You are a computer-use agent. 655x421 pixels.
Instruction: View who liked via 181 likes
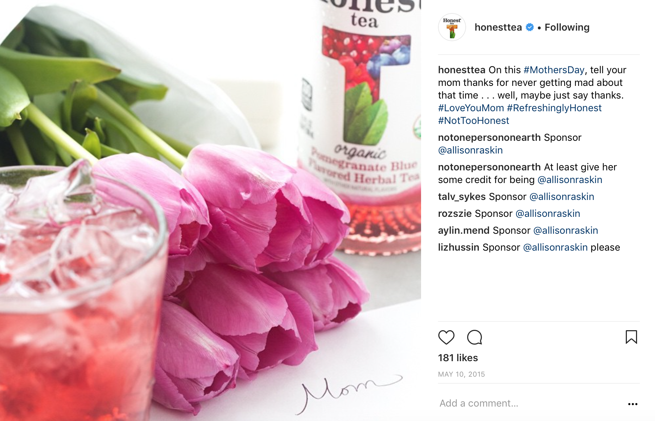(x=458, y=358)
